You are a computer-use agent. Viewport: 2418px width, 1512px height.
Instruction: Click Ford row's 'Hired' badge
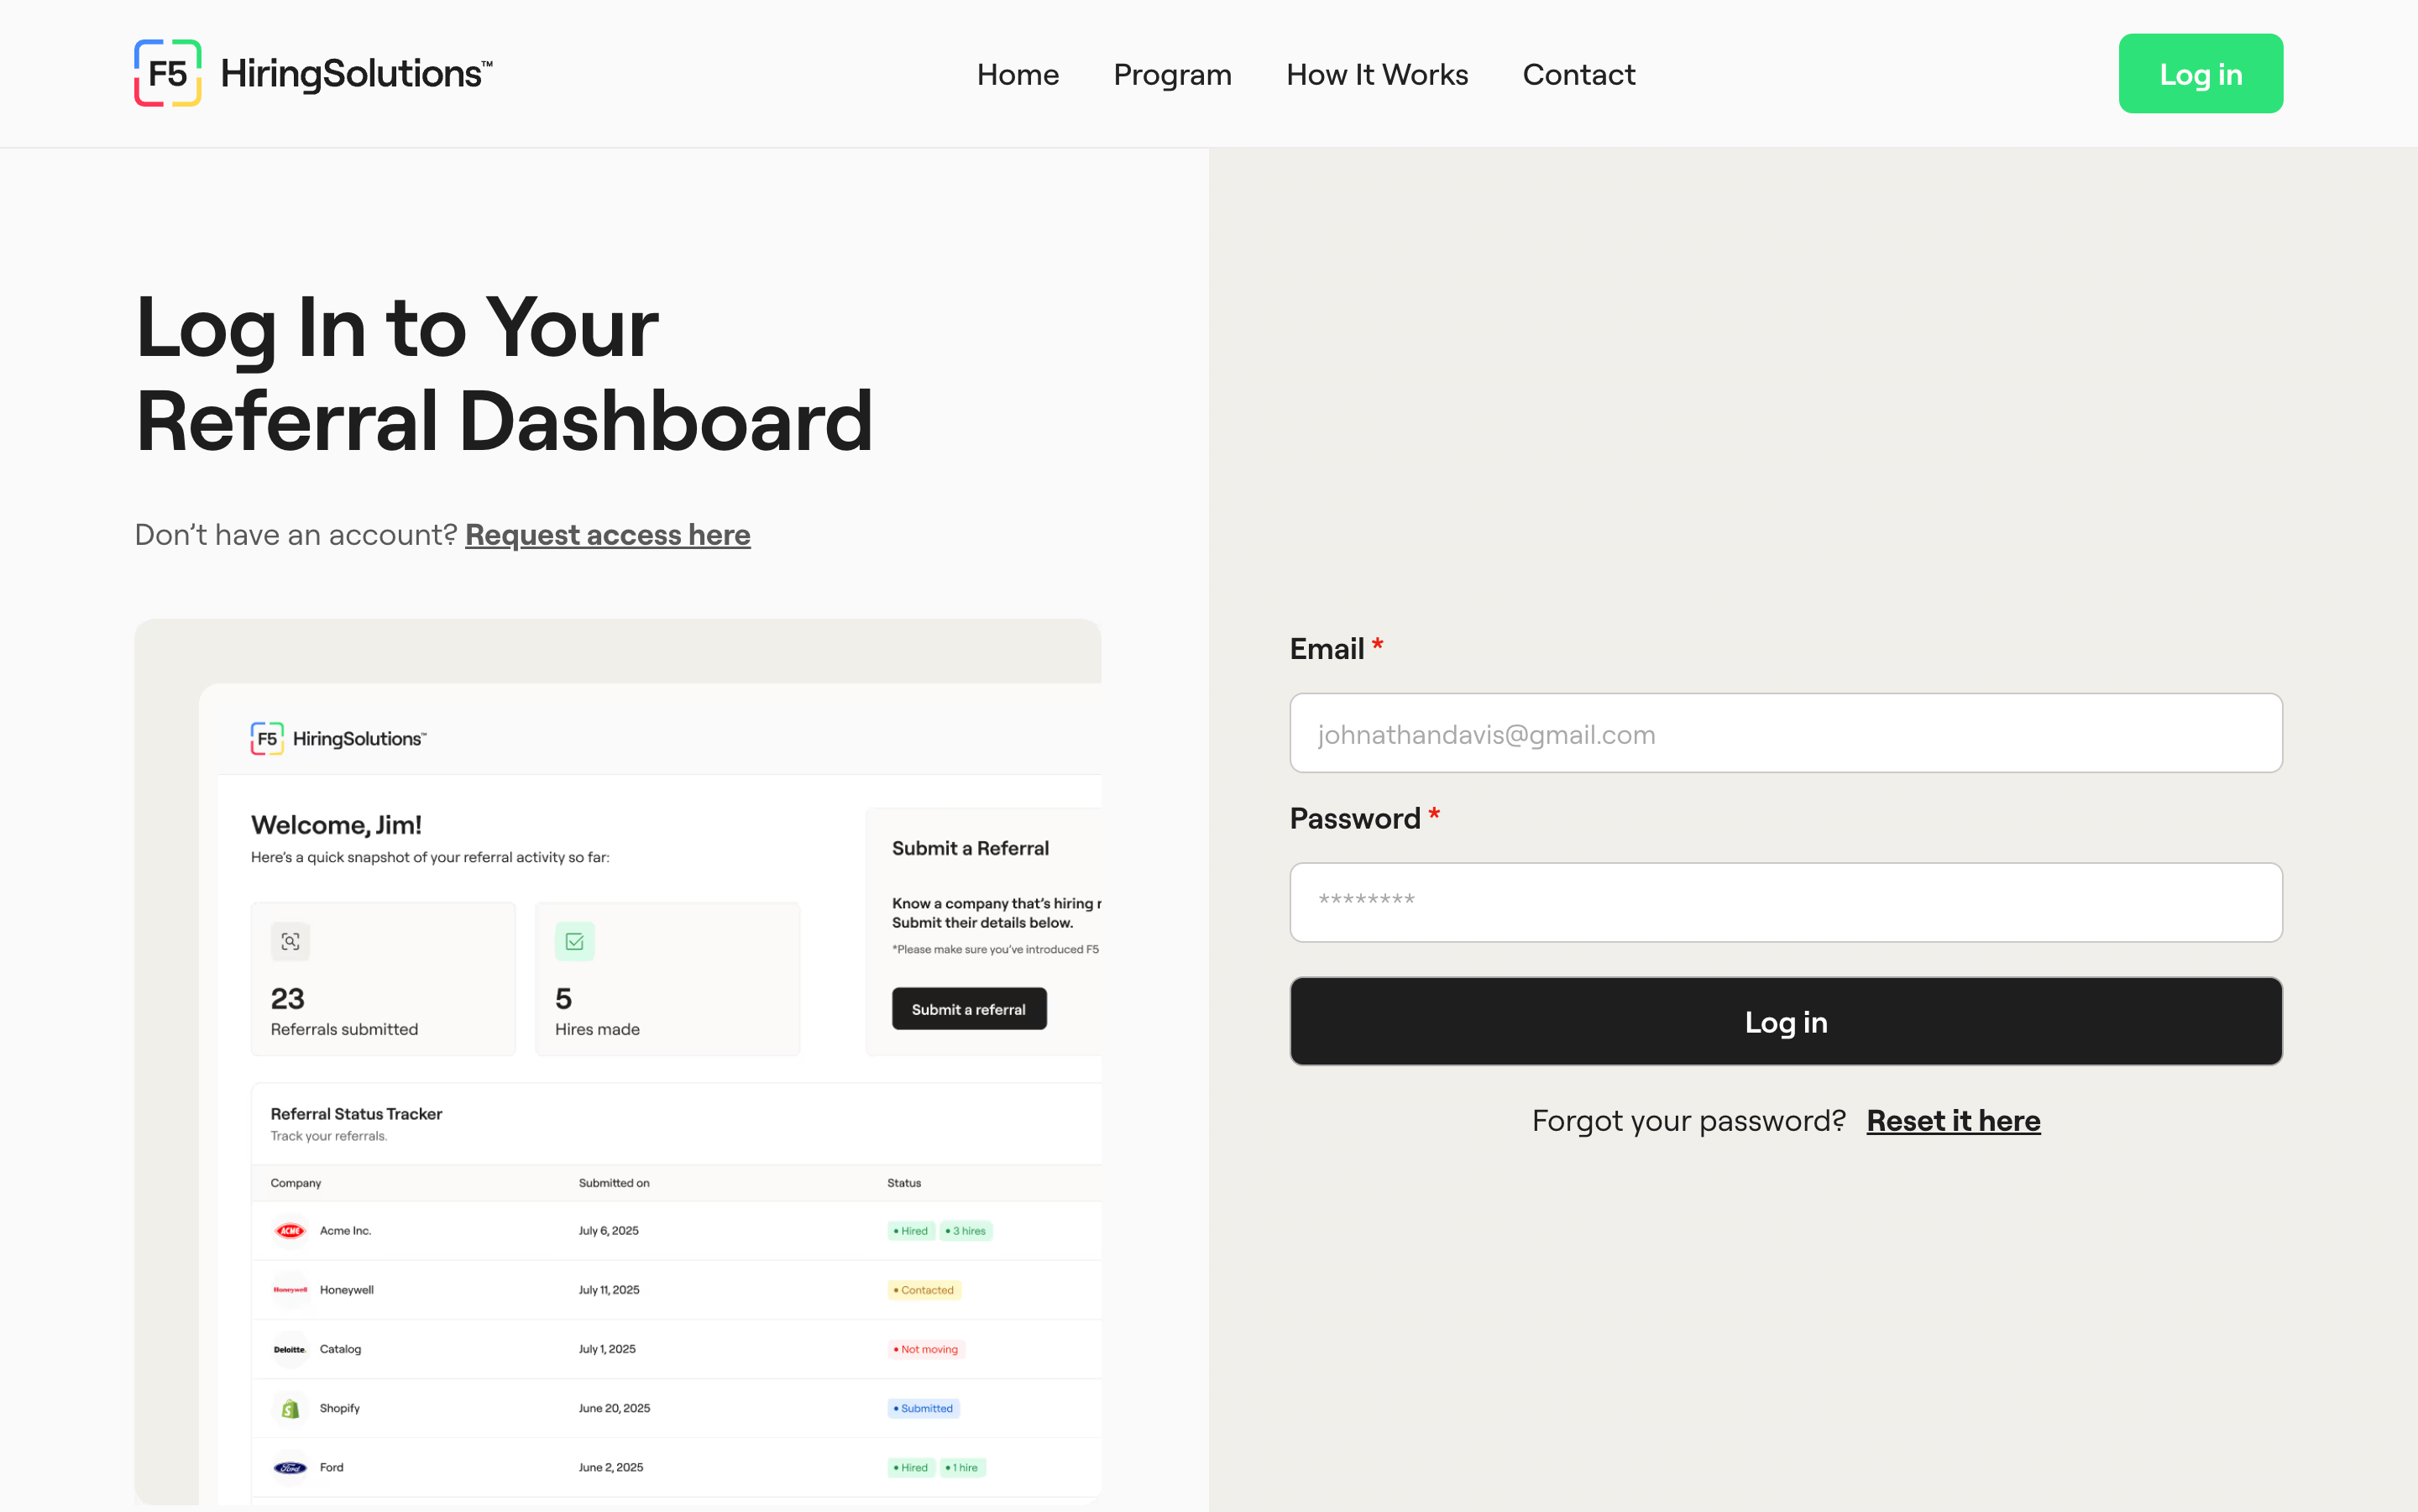pos(911,1467)
